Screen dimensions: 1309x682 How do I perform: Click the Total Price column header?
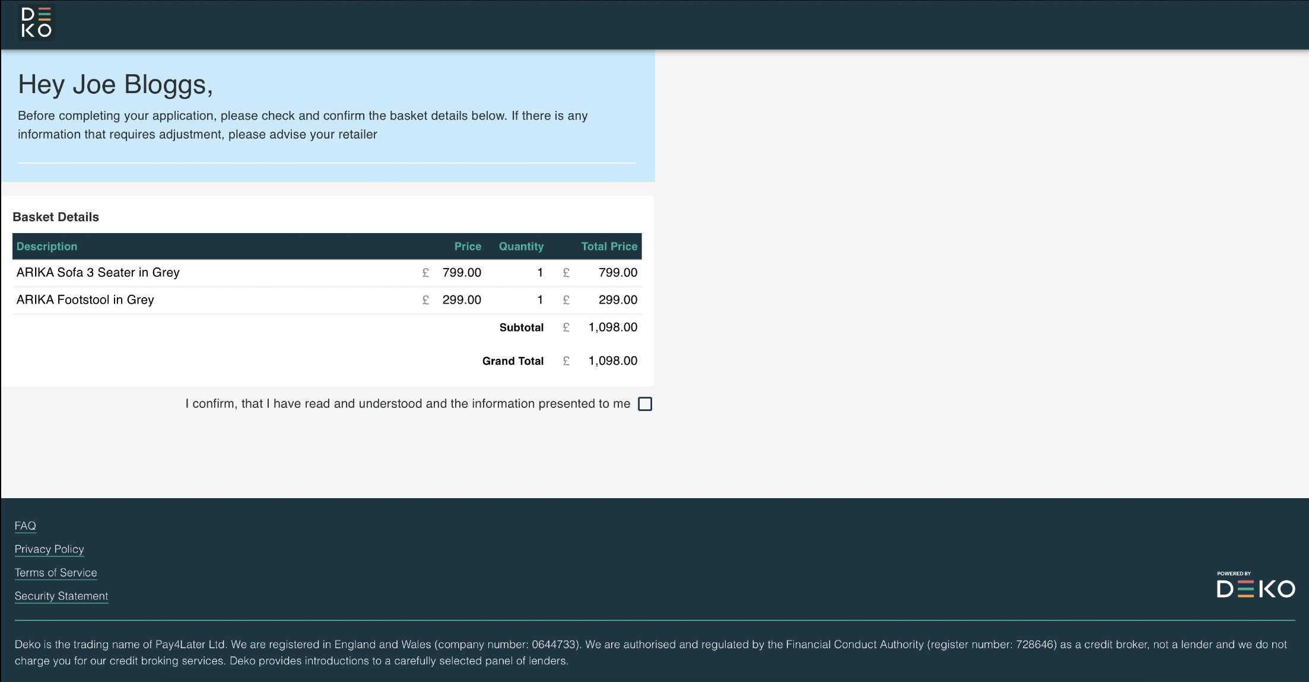tap(609, 246)
